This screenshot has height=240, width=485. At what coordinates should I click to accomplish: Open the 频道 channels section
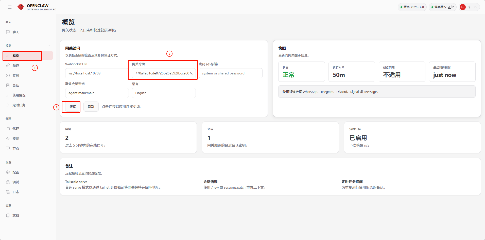coord(16,65)
